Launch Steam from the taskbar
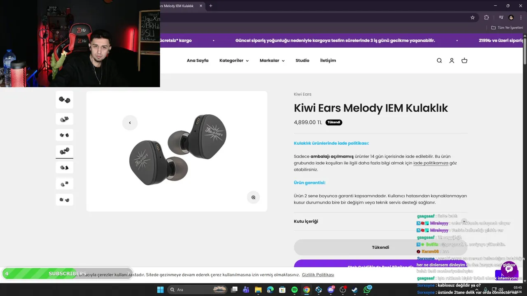 354,290
